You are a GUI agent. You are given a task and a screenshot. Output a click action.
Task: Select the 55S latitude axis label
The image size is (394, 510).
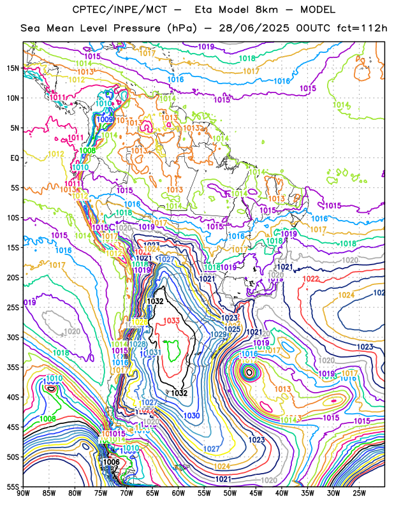pyautogui.click(x=13, y=487)
